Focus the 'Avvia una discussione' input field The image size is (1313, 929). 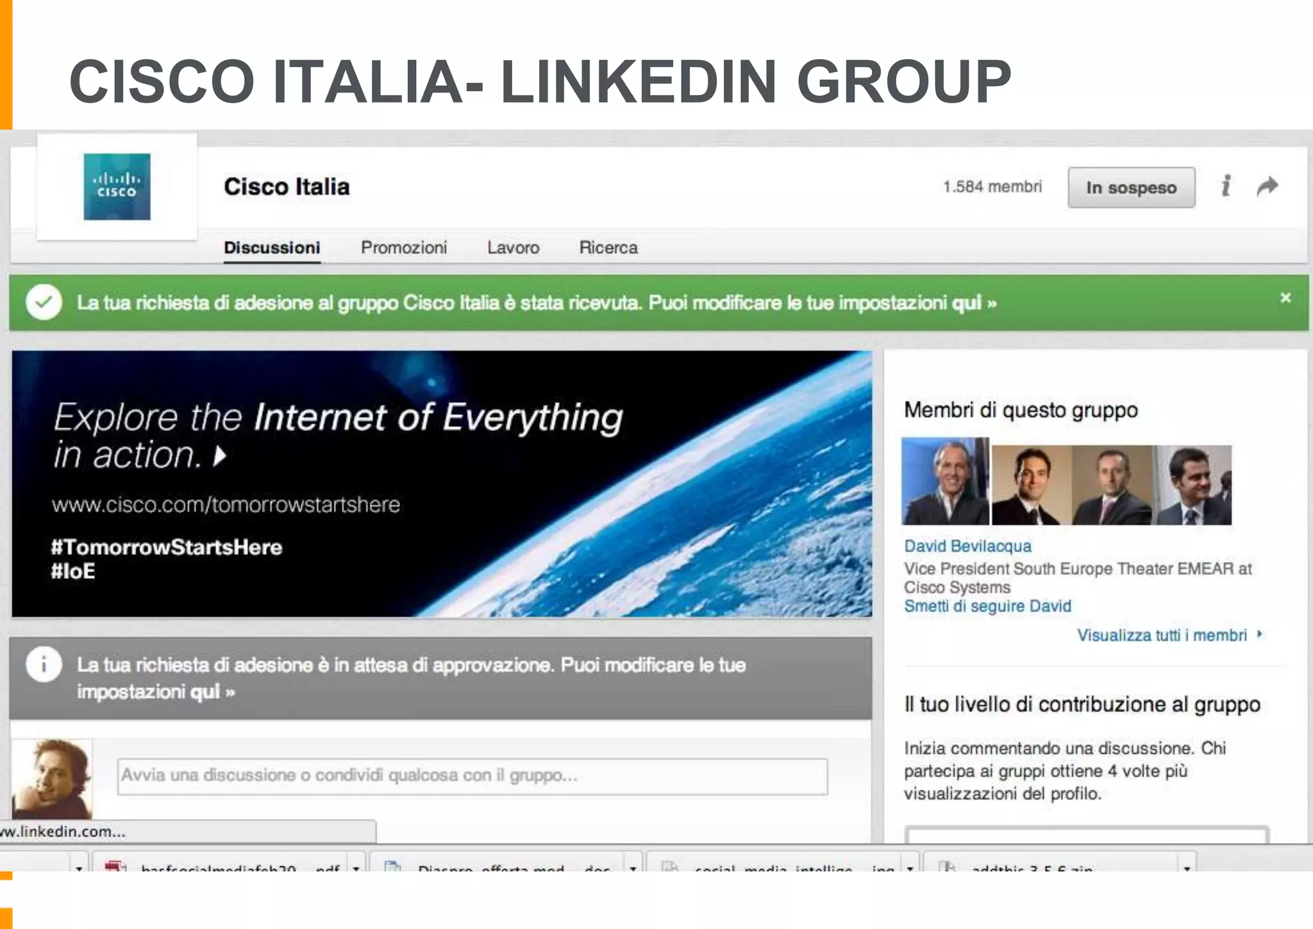pyautogui.click(x=473, y=776)
